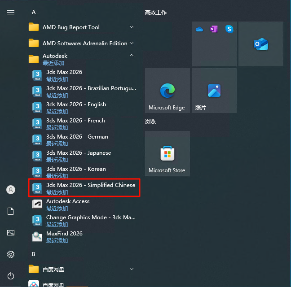The width and height of the screenshot is (291, 287).
Task: Open the Microsoft Store tile
Action: (167, 154)
